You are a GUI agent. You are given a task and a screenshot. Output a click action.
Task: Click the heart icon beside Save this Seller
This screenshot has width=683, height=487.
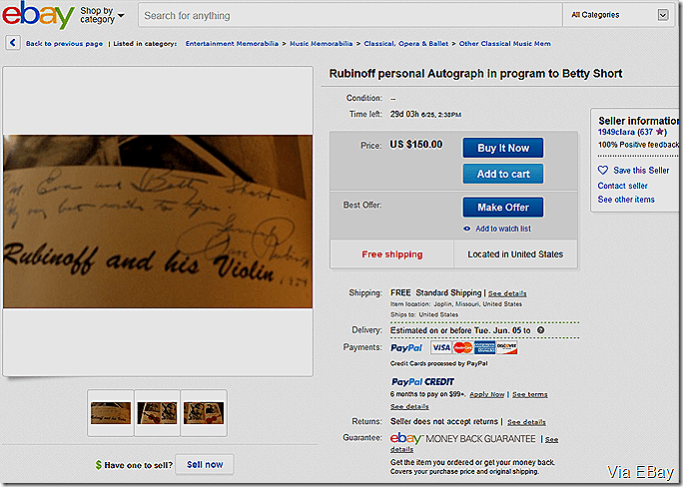tap(603, 171)
